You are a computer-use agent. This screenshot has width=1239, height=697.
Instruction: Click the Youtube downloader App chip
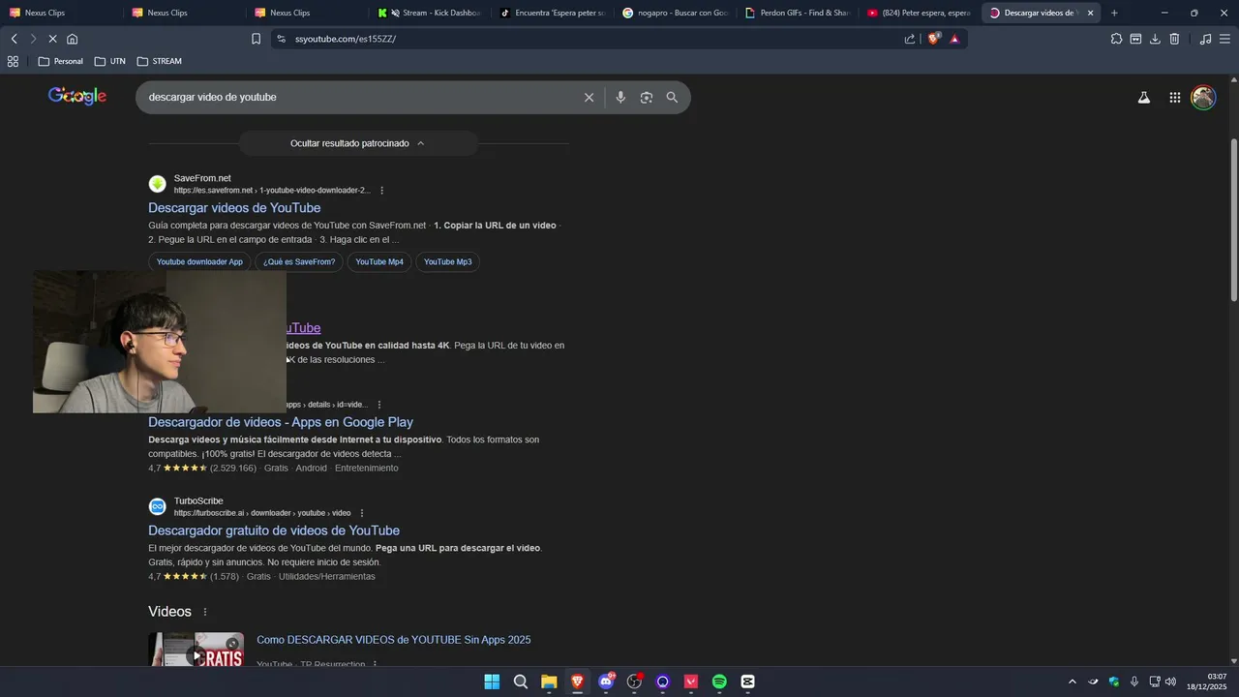click(x=199, y=262)
